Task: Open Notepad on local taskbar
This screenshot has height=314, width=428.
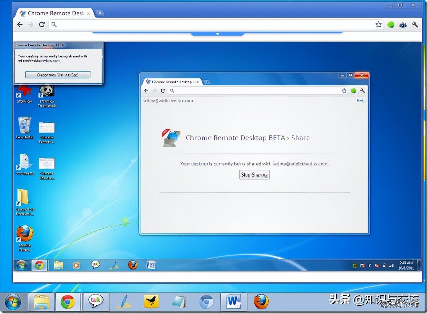Action: (179, 302)
